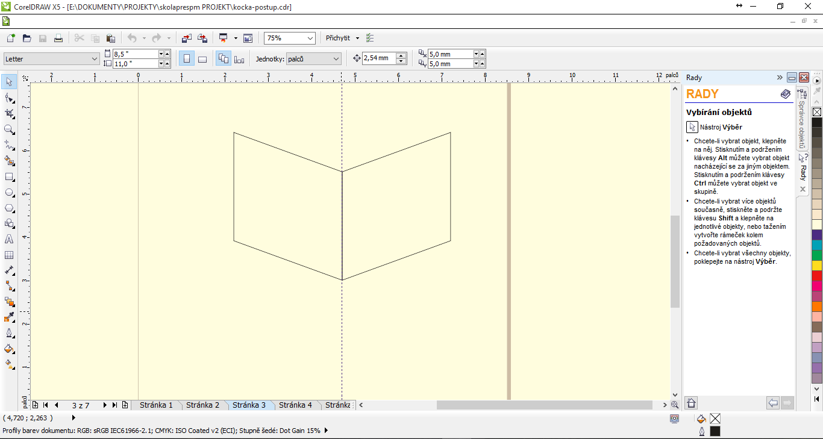823x439 pixels.
Task: Pick the red swatch in color palette
Action: tap(817, 275)
